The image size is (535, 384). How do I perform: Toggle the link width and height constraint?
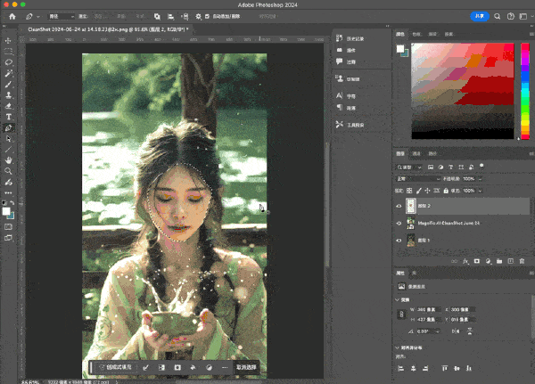(x=401, y=315)
